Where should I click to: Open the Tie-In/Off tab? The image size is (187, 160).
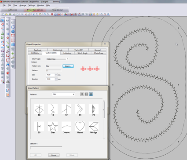pyautogui.click(x=78, y=50)
